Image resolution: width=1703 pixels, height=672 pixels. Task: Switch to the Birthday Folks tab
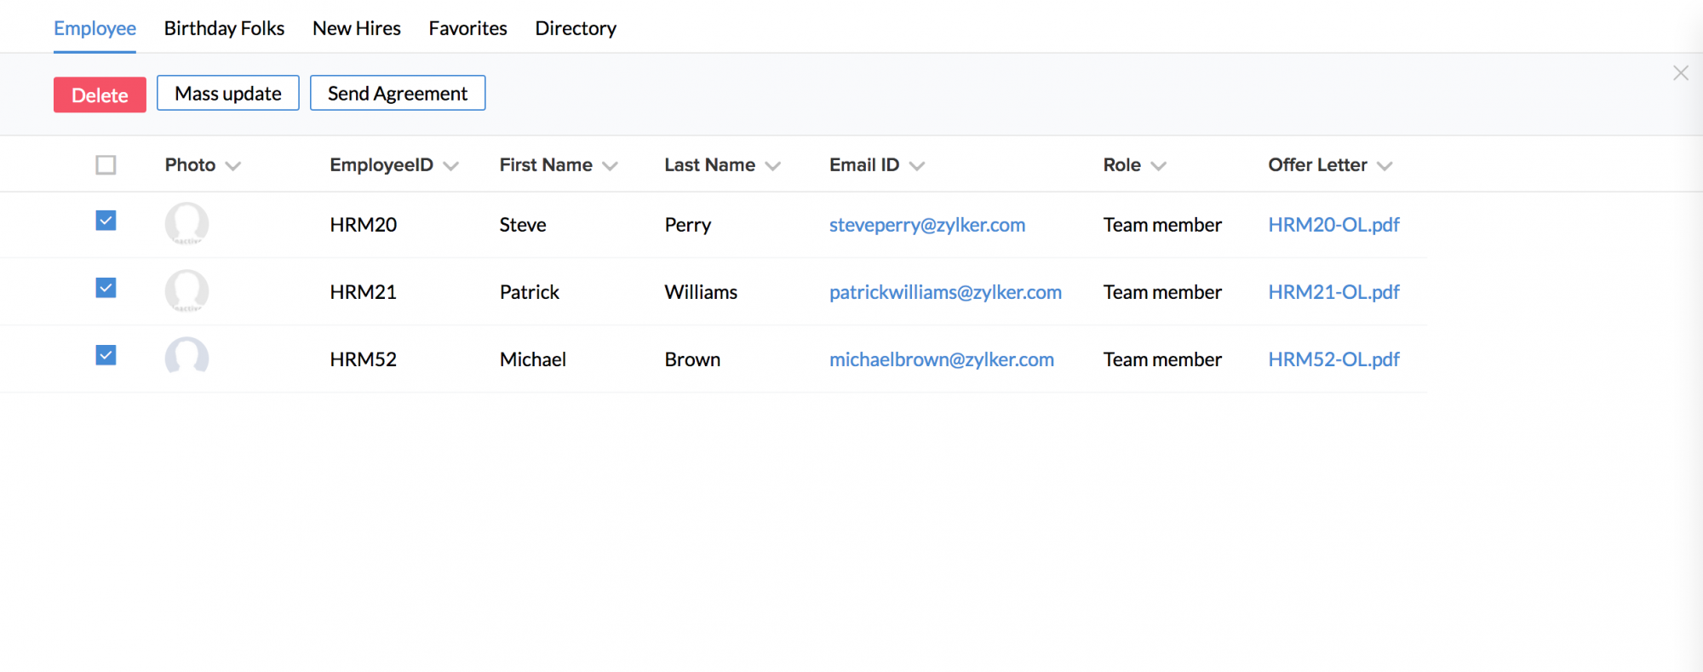coord(224,28)
